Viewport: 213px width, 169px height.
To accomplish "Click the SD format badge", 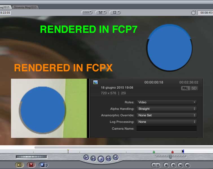I will coord(194,88).
